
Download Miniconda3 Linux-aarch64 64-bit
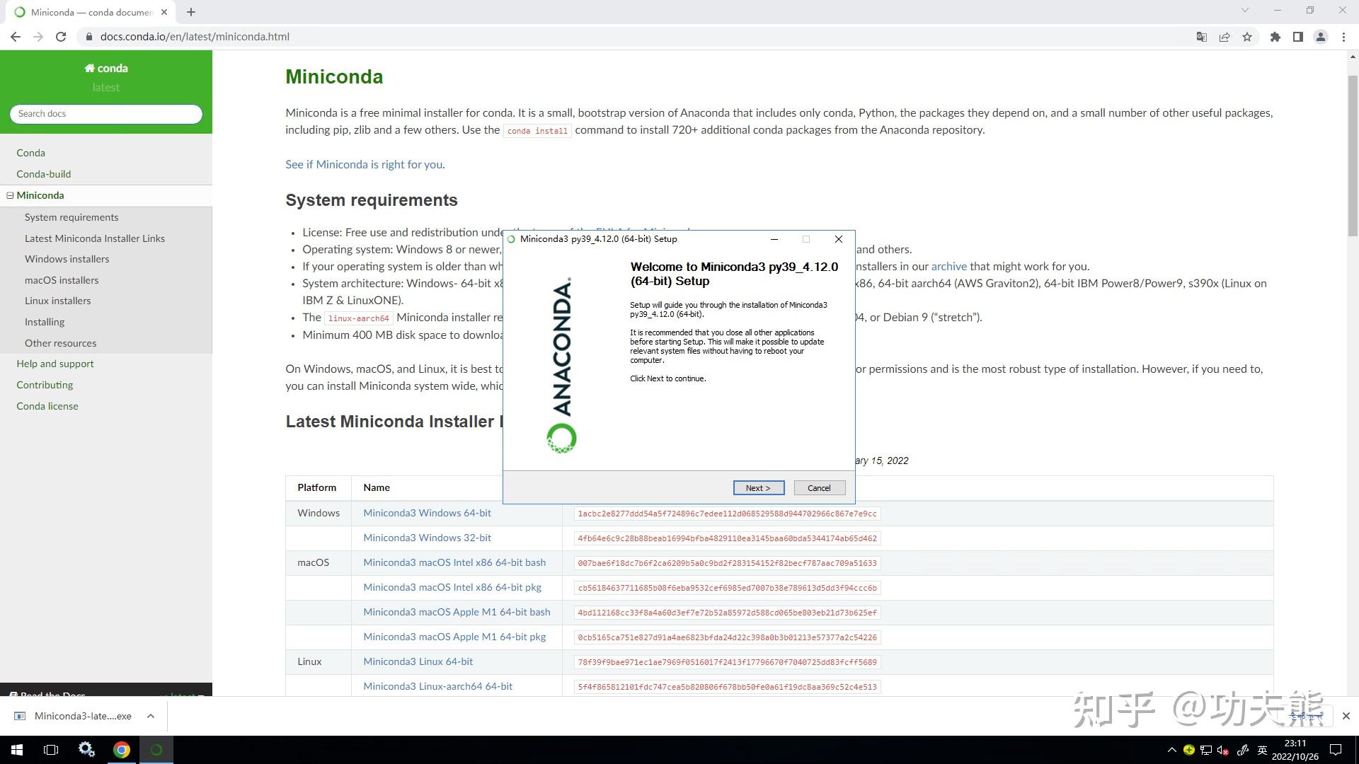(x=437, y=686)
